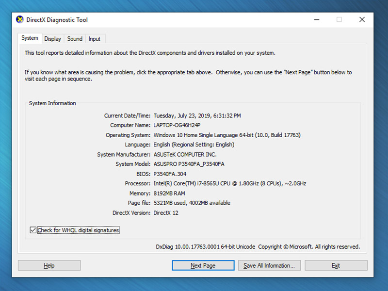The width and height of the screenshot is (388, 291).
Task: Click the Operating System label
Action: click(x=128, y=135)
